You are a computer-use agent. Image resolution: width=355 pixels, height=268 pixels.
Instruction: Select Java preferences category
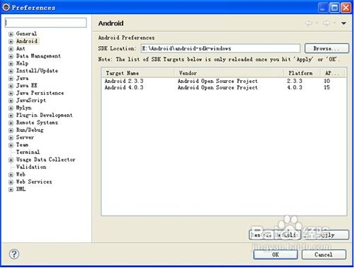pyautogui.click(x=22, y=78)
